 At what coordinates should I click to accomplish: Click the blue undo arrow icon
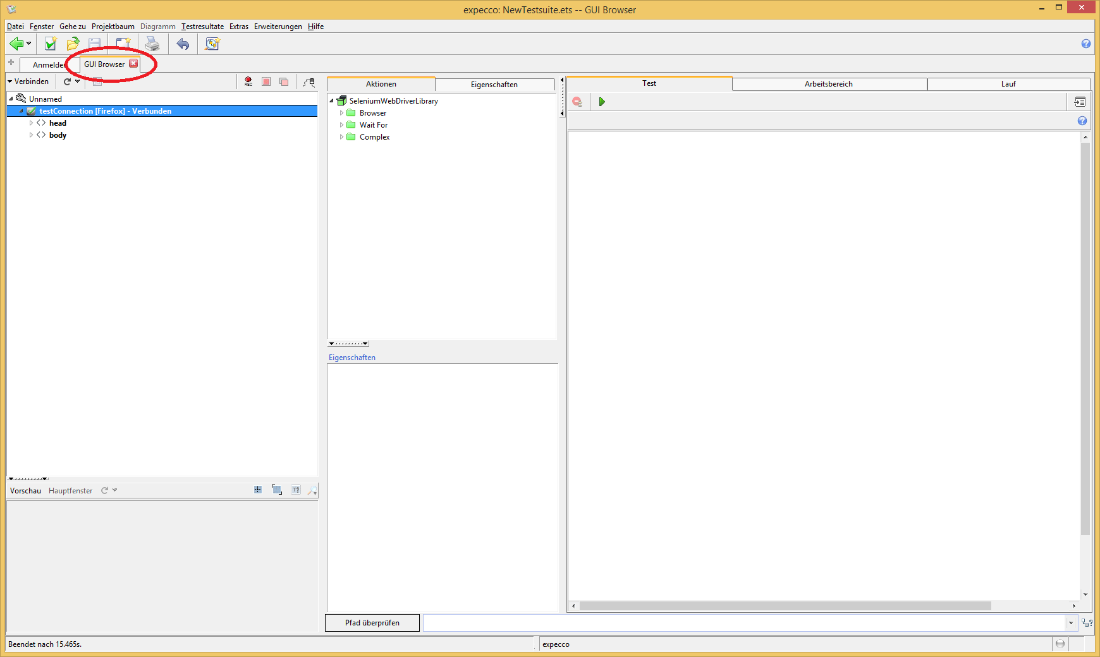(183, 44)
